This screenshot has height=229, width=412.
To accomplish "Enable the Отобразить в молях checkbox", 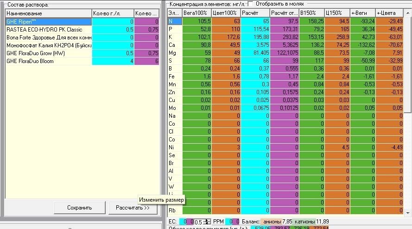I will (250, 4).
